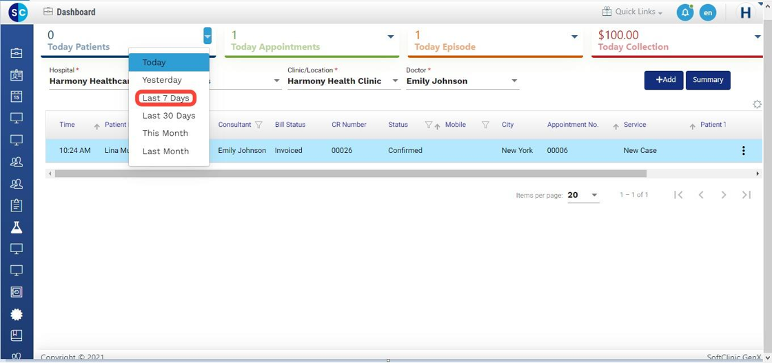This screenshot has width=772, height=363.
Task: Open the H user profile avatar
Action: coord(745,12)
